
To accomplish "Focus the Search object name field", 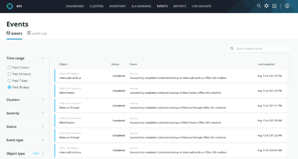I will tap(259, 49).
